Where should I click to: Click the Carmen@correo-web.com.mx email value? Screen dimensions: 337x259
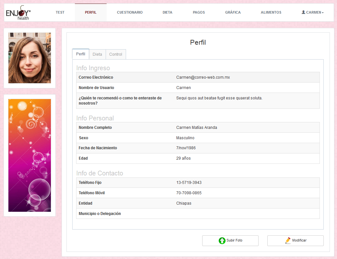click(x=203, y=77)
